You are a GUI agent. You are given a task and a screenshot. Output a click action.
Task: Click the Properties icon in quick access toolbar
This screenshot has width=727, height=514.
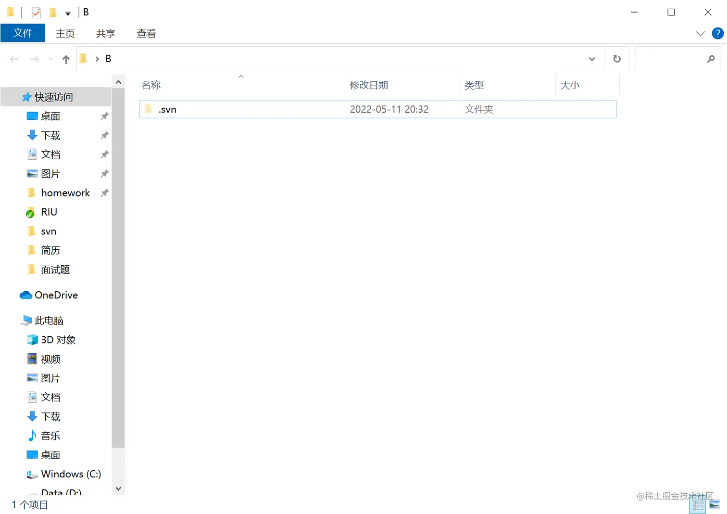coord(36,13)
